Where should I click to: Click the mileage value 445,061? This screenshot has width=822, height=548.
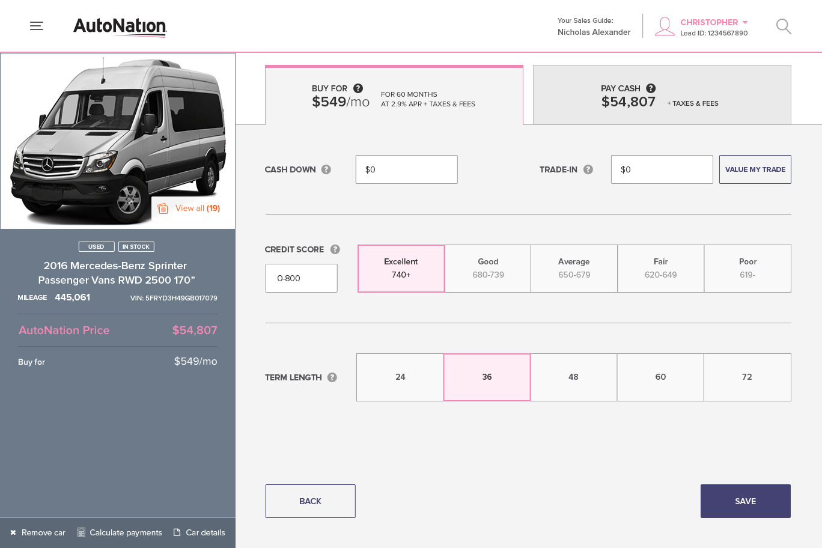click(73, 297)
